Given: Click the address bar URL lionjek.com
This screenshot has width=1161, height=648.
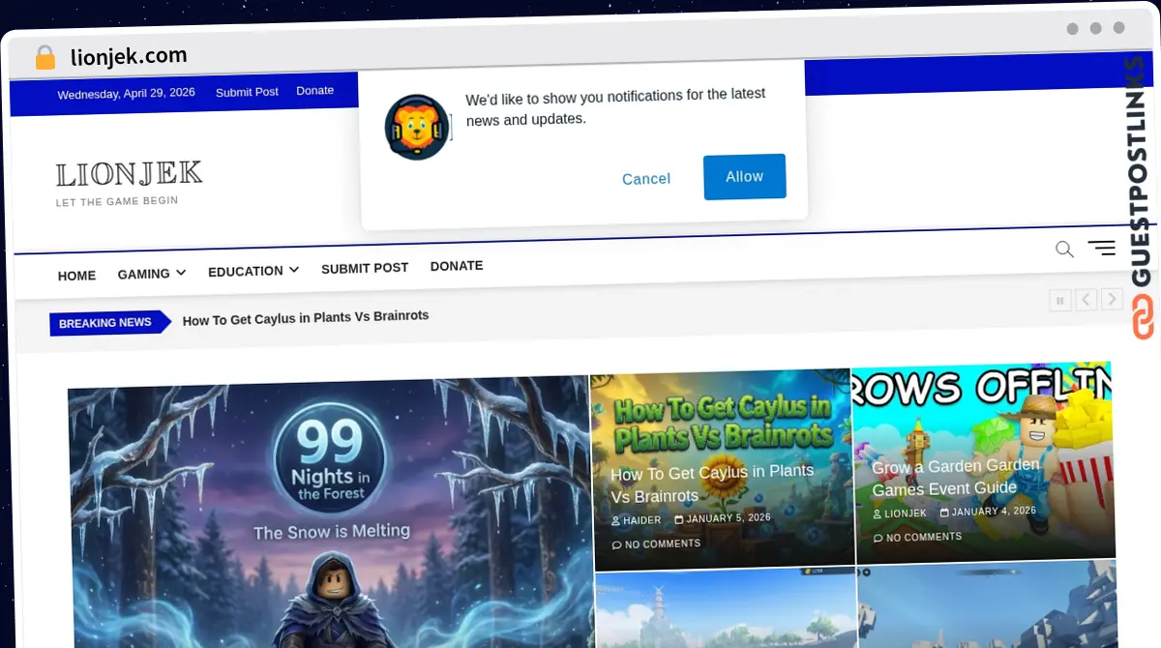Looking at the screenshot, I should [129, 56].
